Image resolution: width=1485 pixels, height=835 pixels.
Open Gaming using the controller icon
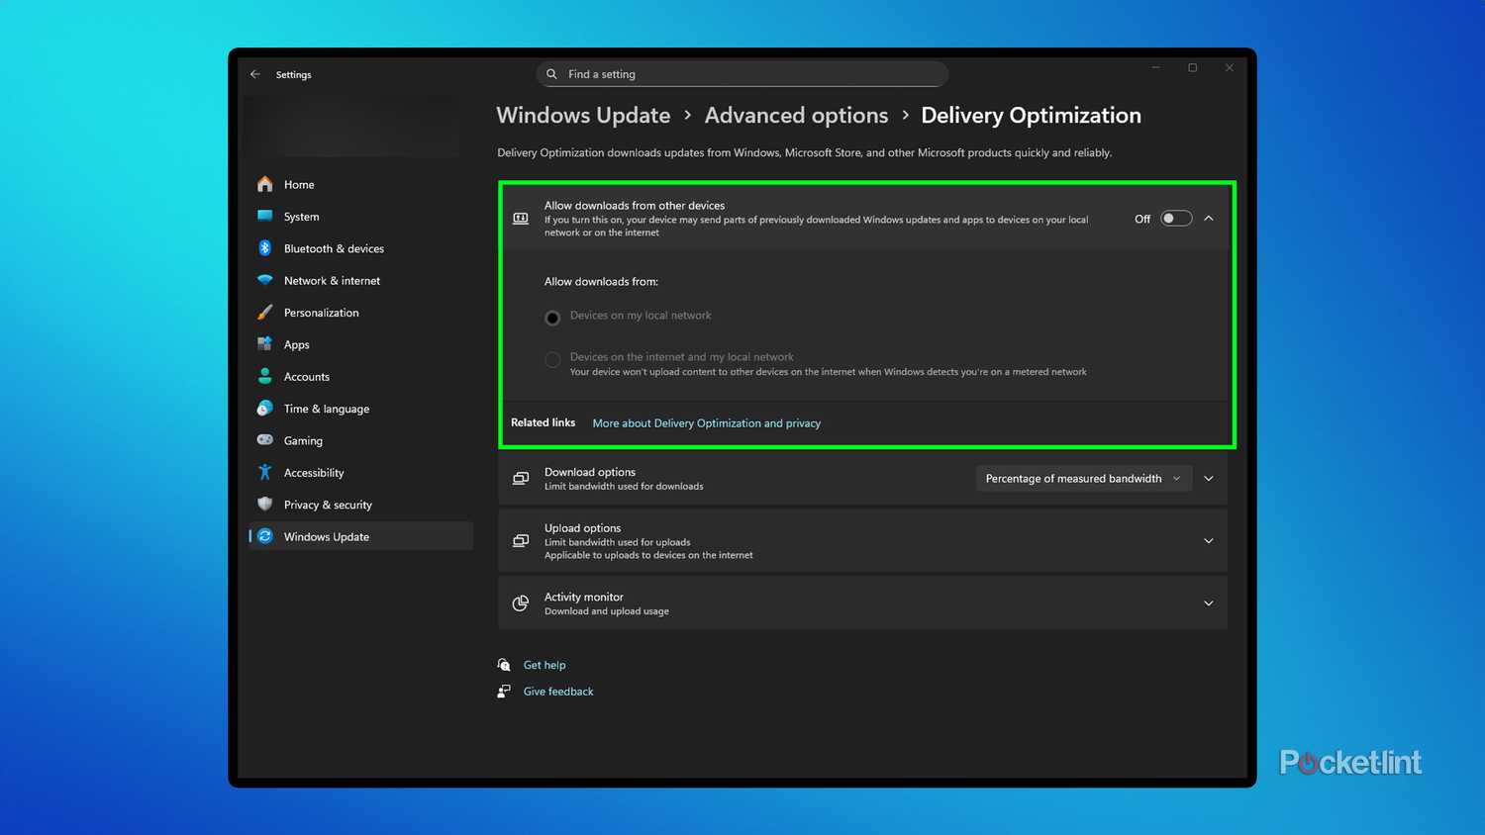[264, 440]
